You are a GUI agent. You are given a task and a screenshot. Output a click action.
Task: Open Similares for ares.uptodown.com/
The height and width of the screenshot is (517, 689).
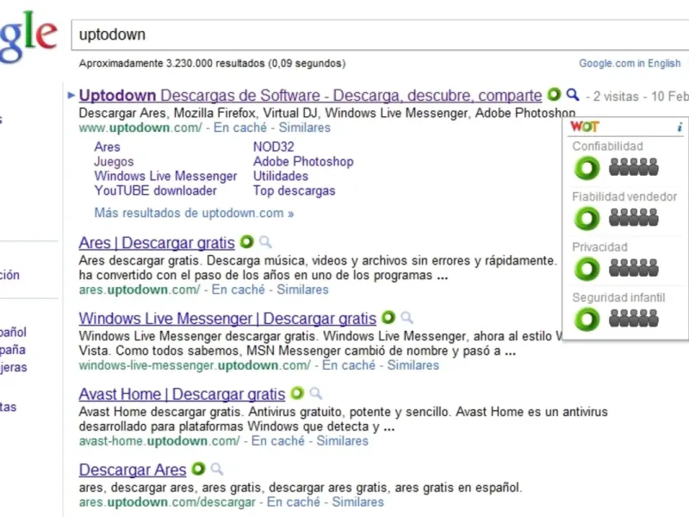[x=303, y=290]
